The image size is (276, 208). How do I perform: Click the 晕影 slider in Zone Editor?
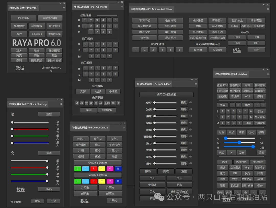165,103
